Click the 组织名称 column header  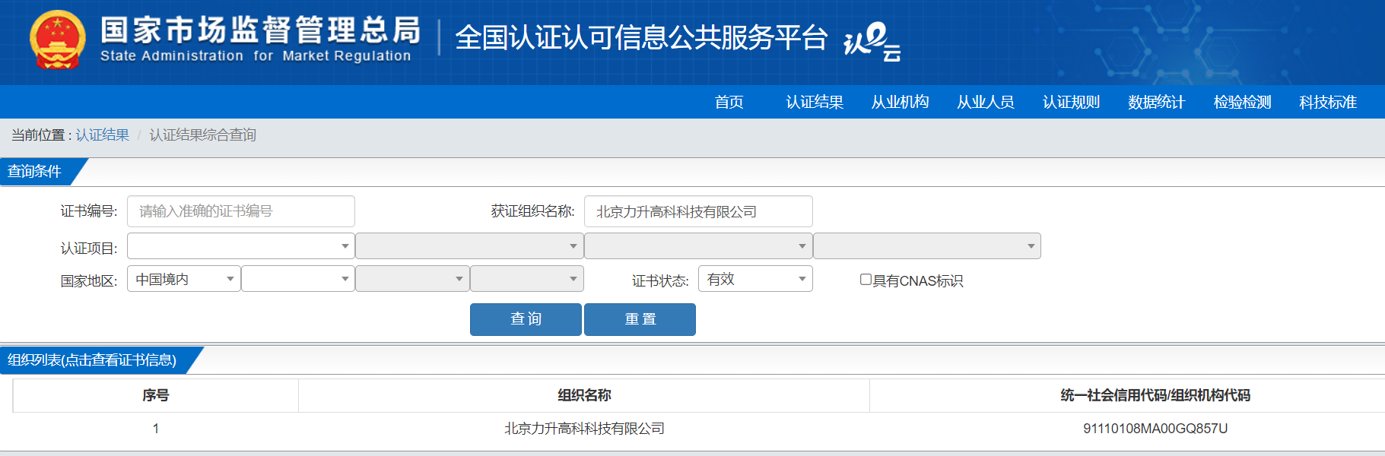[584, 395]
